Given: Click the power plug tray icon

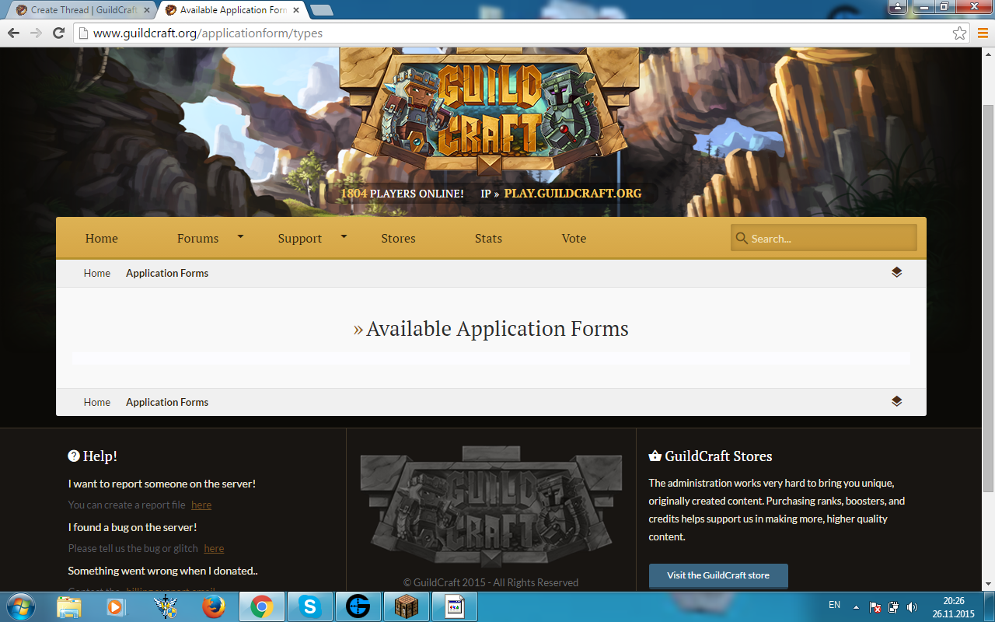Looking at the screenshot, I should point(893,606).
